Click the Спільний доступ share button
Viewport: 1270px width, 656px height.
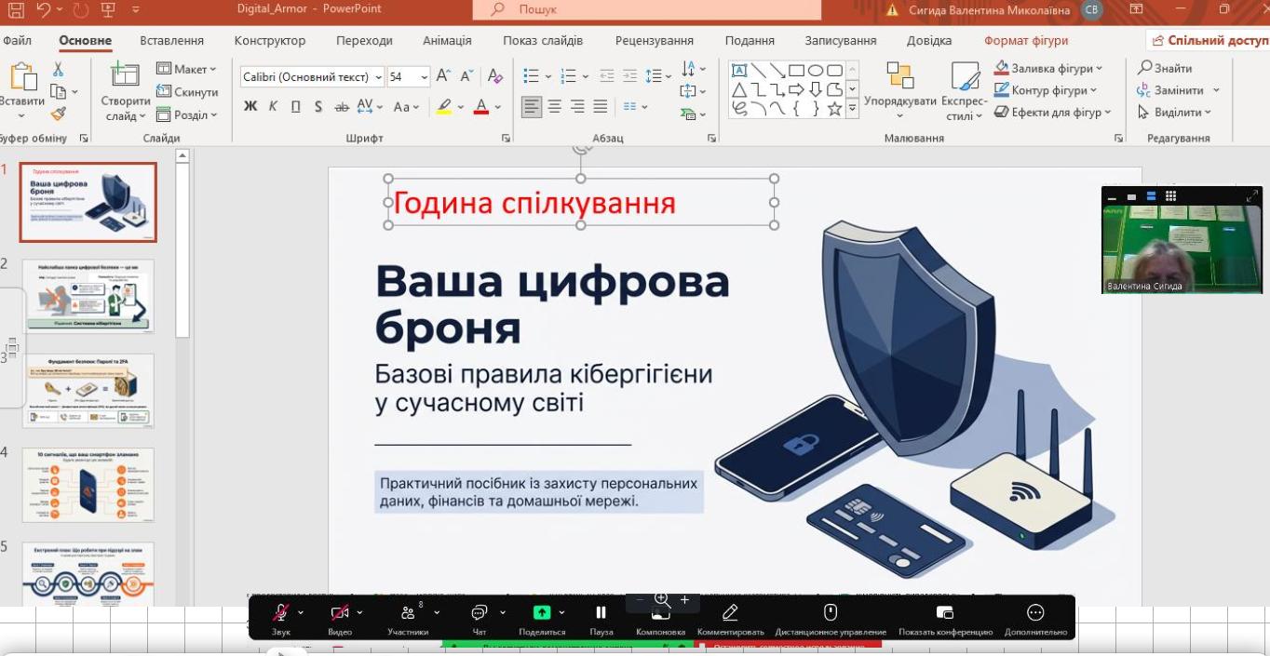1209,41
